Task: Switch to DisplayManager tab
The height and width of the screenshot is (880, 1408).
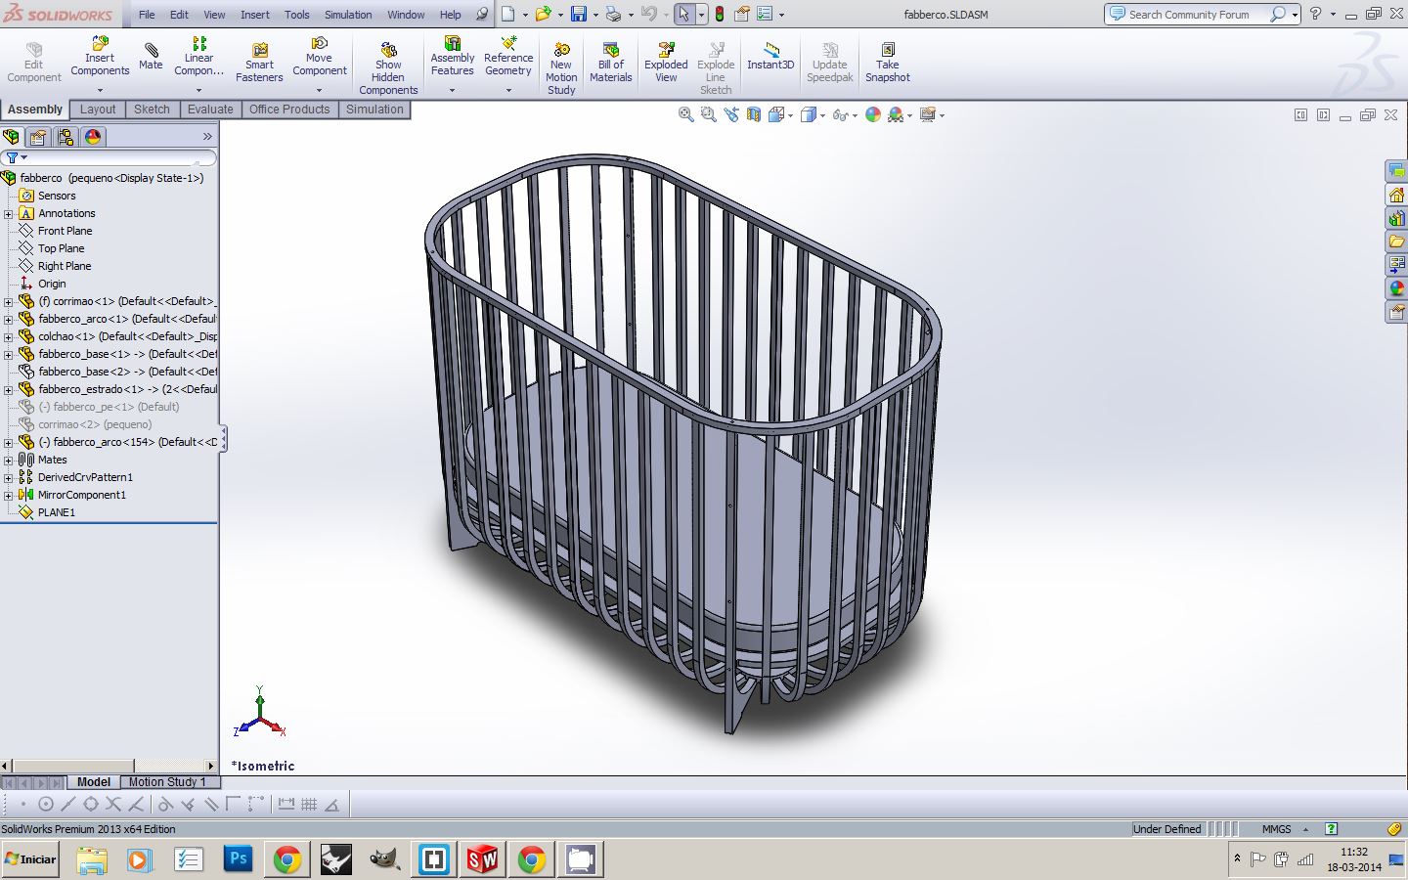Action: pyautogui.click(x=93, y=137)
